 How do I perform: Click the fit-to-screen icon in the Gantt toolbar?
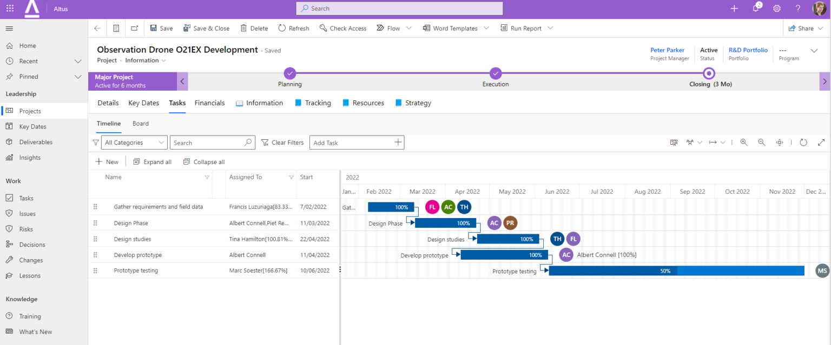780,142
